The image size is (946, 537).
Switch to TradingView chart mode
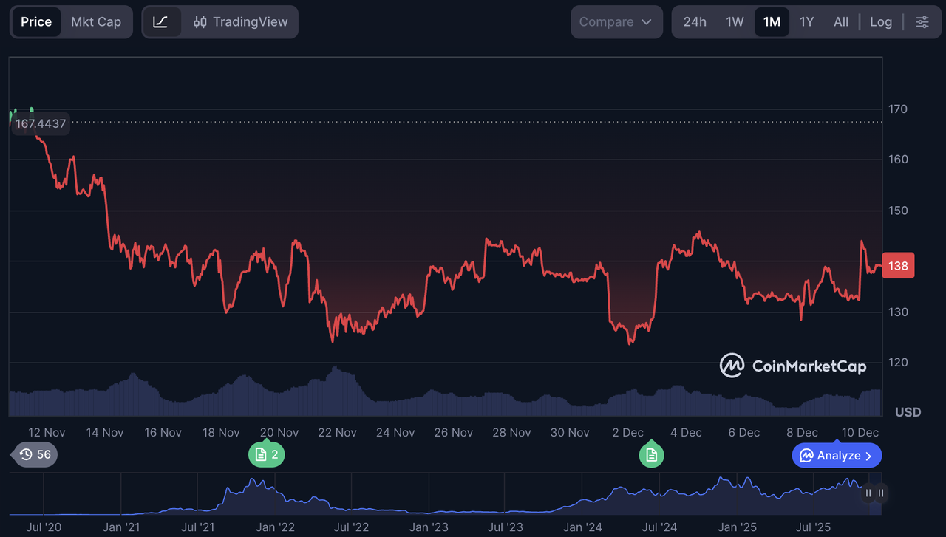click(x=241, y=22)
